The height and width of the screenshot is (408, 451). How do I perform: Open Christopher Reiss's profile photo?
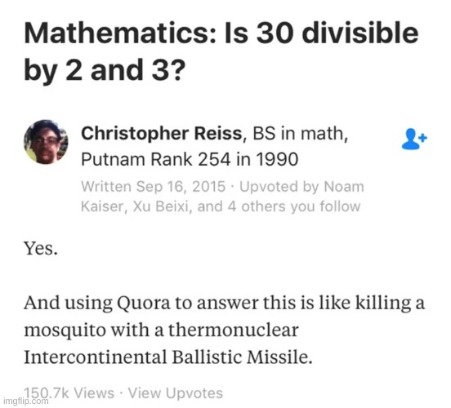46,142
